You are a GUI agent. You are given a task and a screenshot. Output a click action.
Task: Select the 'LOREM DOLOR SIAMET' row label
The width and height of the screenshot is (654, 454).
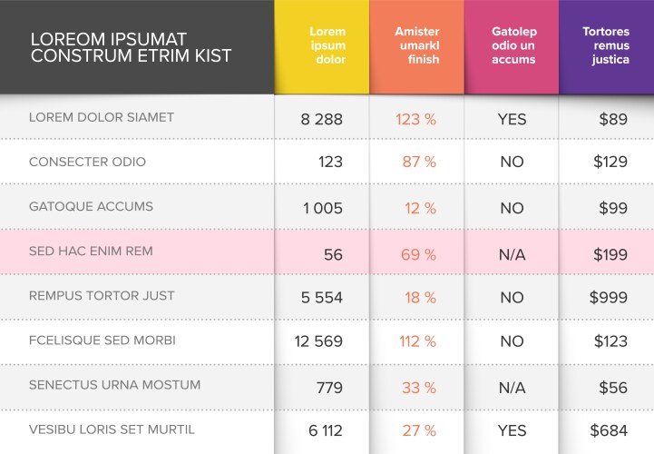point(102,118)
